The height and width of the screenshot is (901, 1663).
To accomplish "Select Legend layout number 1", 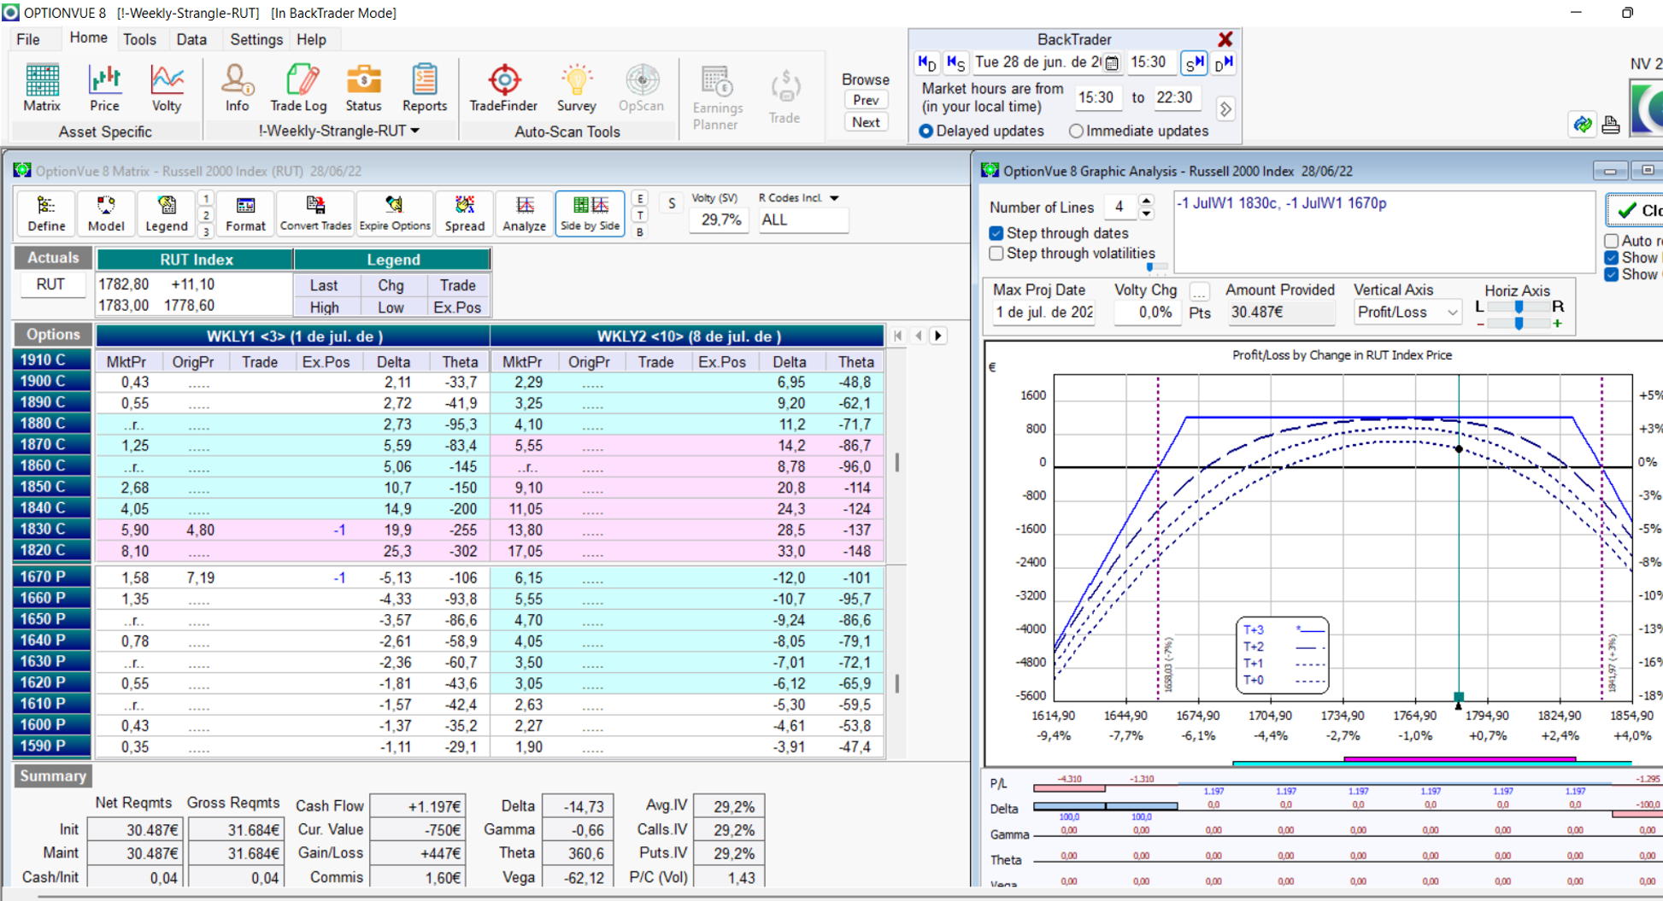I will tap(206, 198).
